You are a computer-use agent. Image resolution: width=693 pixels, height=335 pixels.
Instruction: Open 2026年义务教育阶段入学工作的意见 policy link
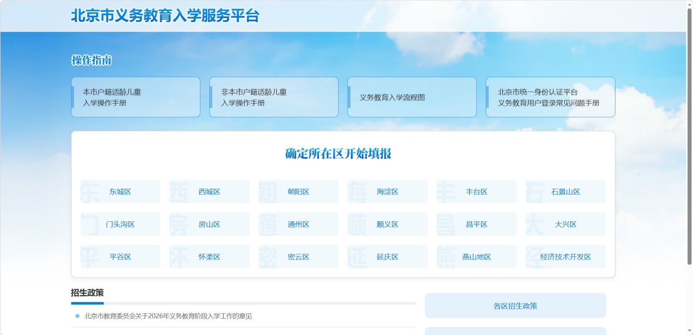click(168, 316)
